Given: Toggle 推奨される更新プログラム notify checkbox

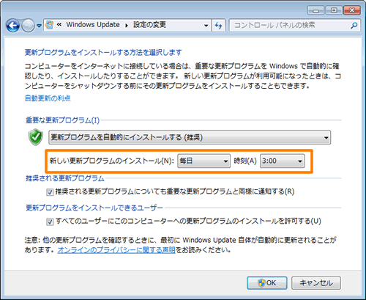Looking at the screenshot, I should pyautogui.click(x=50, y=192).
